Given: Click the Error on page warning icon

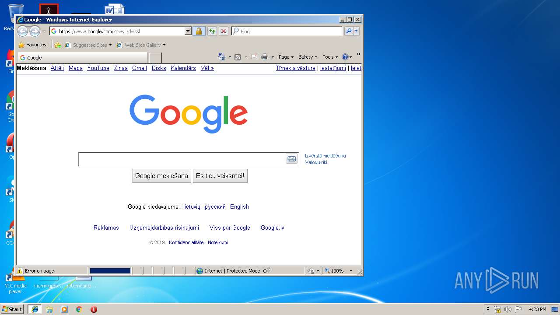Looking at the screenshot, I should pos(20,271).
